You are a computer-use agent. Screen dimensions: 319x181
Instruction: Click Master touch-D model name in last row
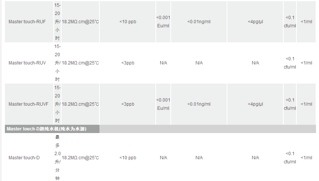pos(24,158)
